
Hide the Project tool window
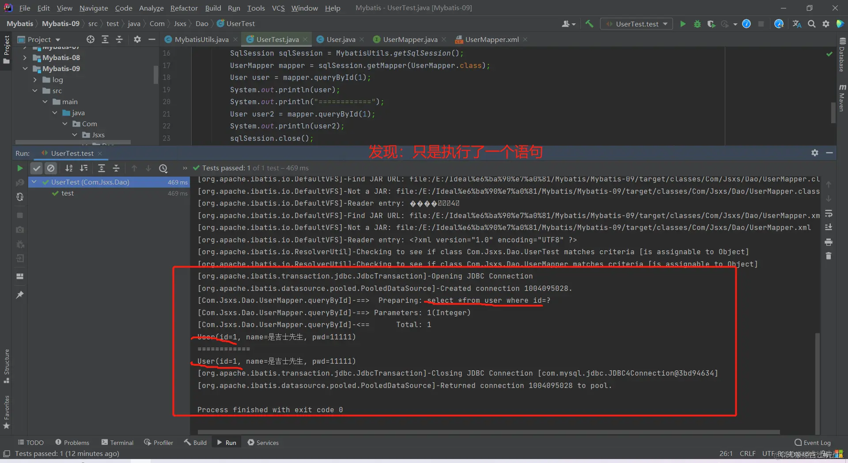click(152, 39)
